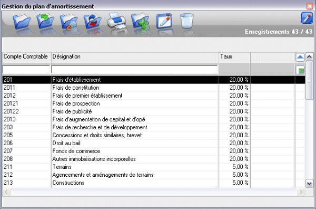Select row Frais de constitution
This screenshot has width=316, height=209.
click(x=154, y=88)
